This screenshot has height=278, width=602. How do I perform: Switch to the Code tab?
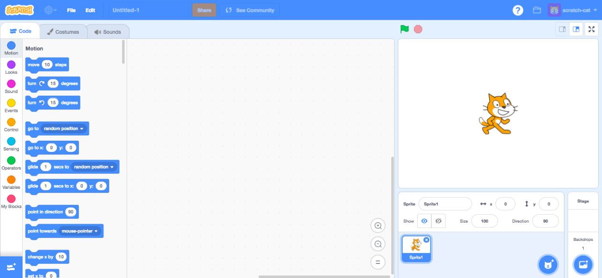(20, 31)
